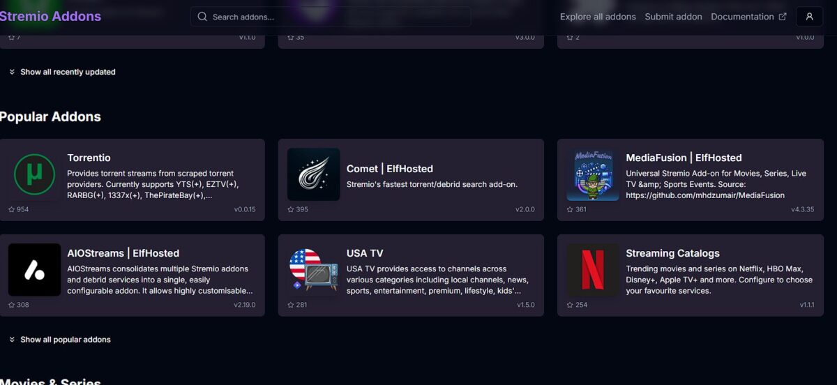Click Comet version v2.0.0
The image size is (837, 385).
525,209
